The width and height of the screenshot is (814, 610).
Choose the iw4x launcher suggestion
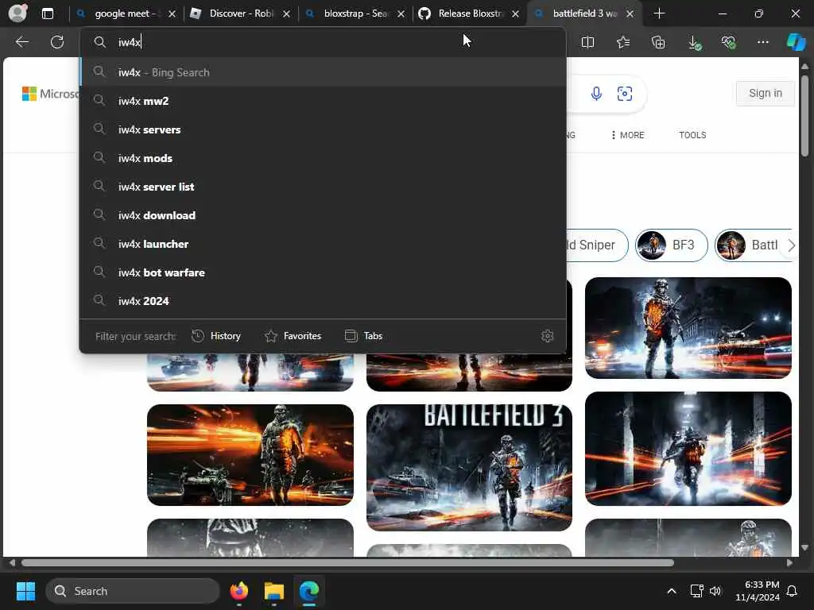pyautogui.click(x=323, y=243)
